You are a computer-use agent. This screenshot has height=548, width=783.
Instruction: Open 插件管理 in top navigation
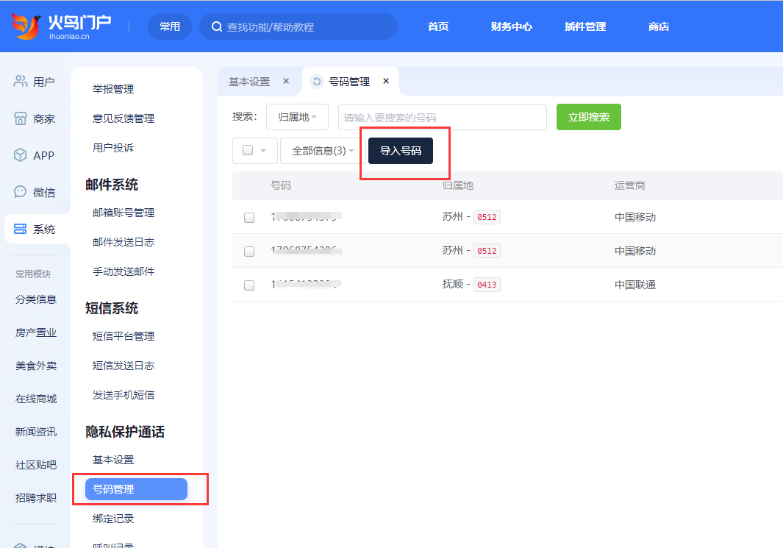coord(584,26)
